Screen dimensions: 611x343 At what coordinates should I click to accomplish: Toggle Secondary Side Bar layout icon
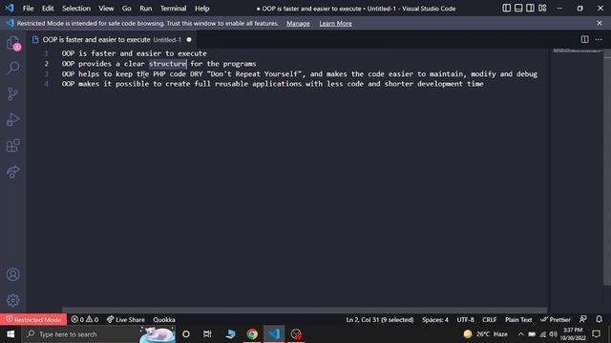point(531,8)
